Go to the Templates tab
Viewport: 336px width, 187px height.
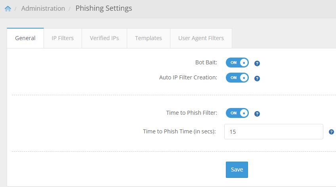(149, 38)
